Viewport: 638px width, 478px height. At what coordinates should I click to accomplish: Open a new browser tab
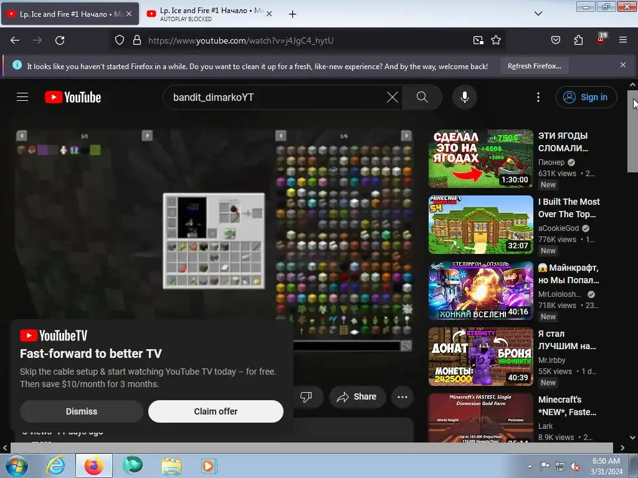(x=292, y=14)
